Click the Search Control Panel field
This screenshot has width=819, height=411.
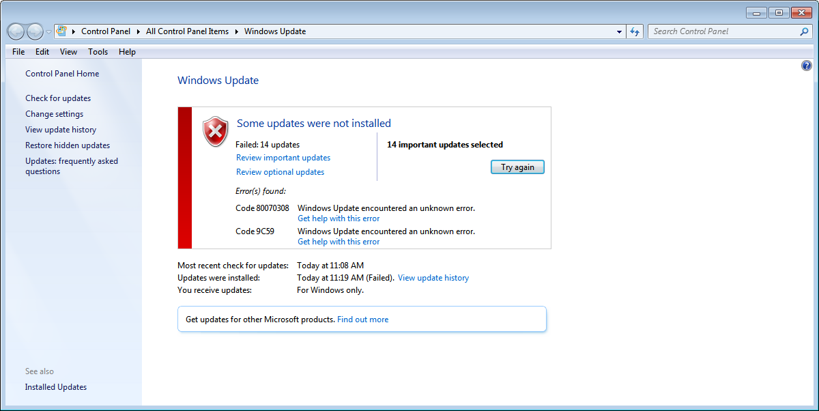coord(723,31)
